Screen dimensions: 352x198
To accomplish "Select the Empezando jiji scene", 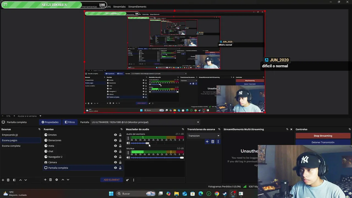I will click(x=21, y=135).
